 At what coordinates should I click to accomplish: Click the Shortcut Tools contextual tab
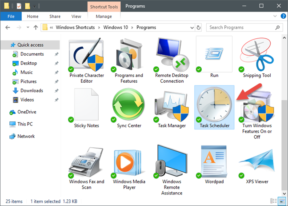[x=104, y=7]
